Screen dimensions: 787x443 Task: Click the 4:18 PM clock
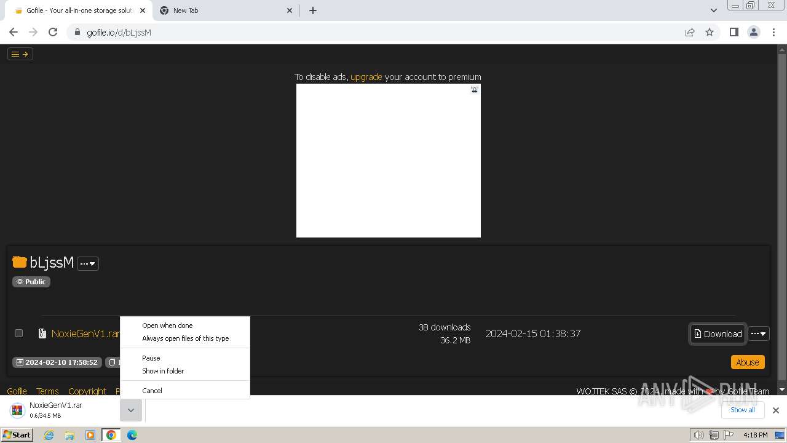pos(755,435)
